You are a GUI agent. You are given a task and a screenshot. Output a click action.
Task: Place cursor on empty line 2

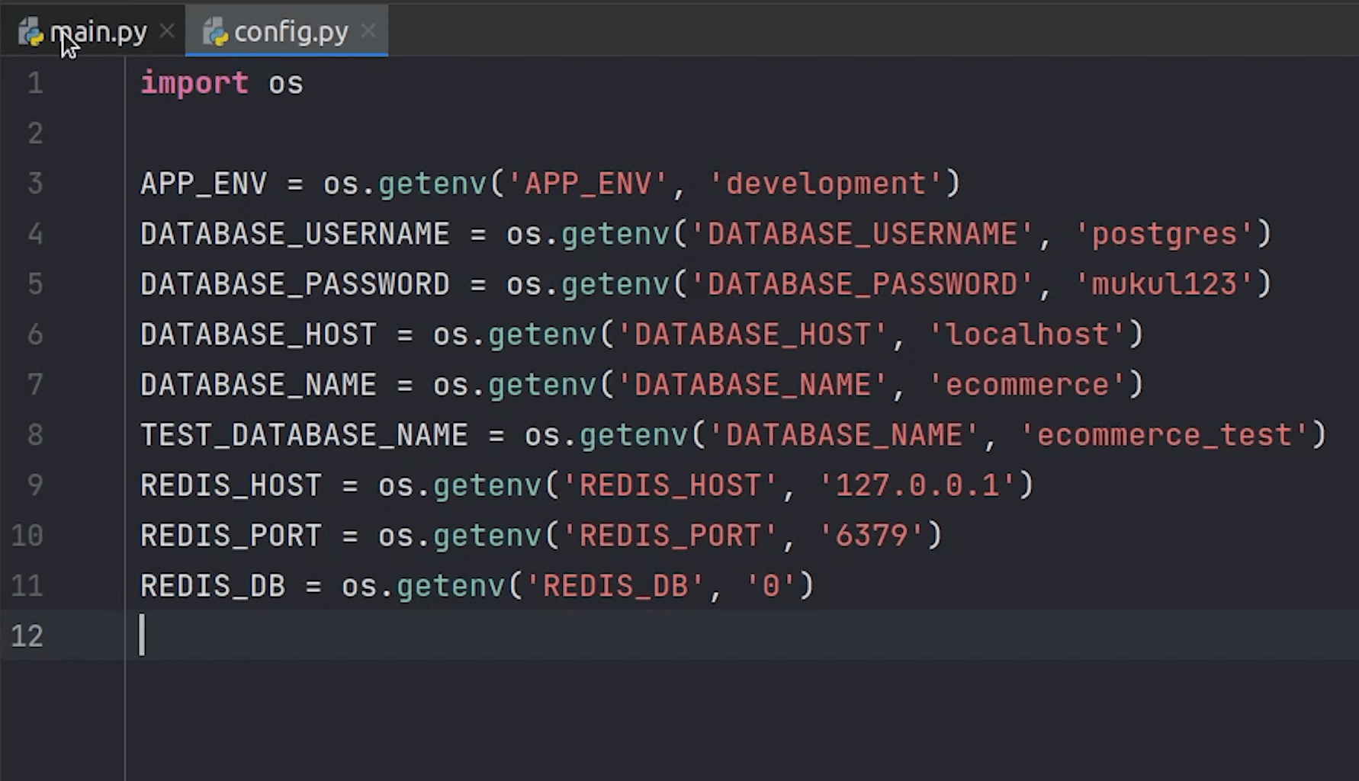point(458,133)
